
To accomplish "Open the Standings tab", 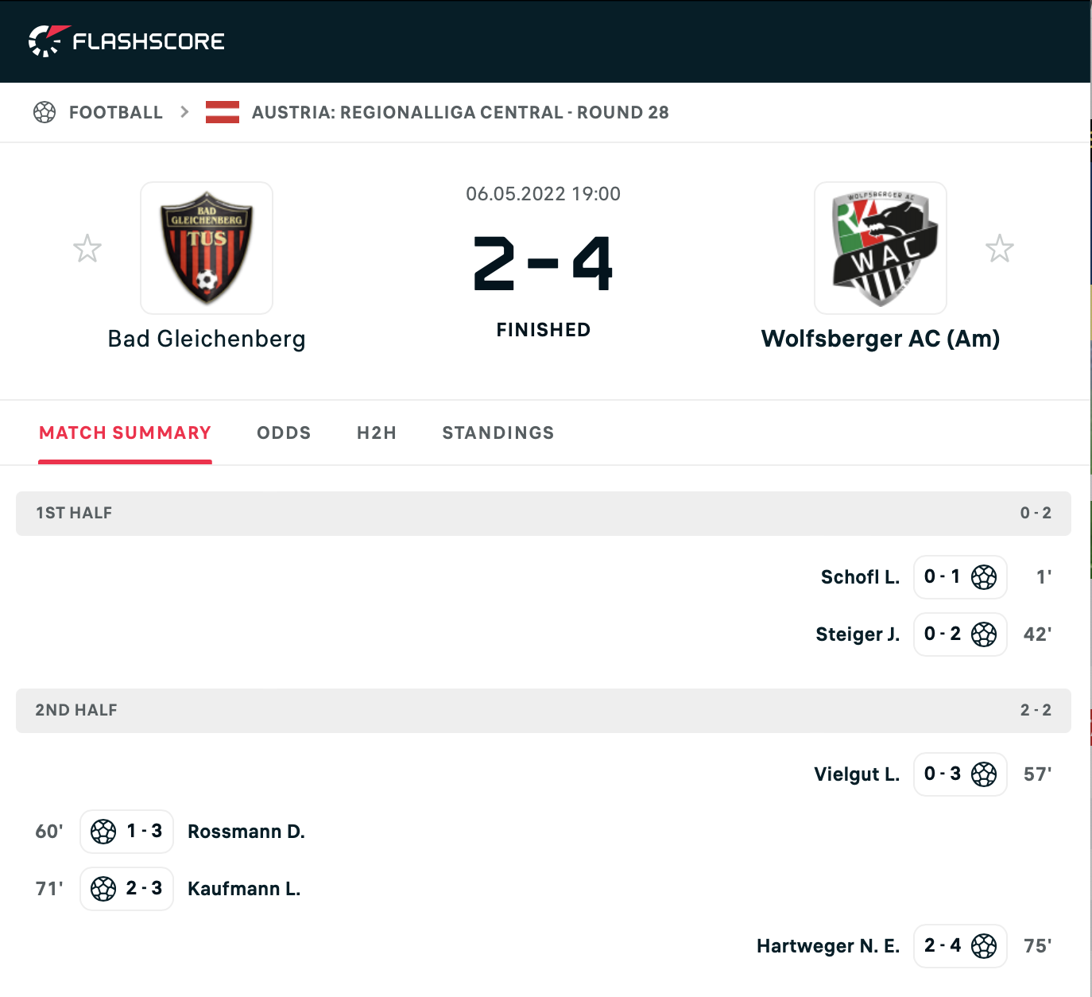I will pos(498,433).
